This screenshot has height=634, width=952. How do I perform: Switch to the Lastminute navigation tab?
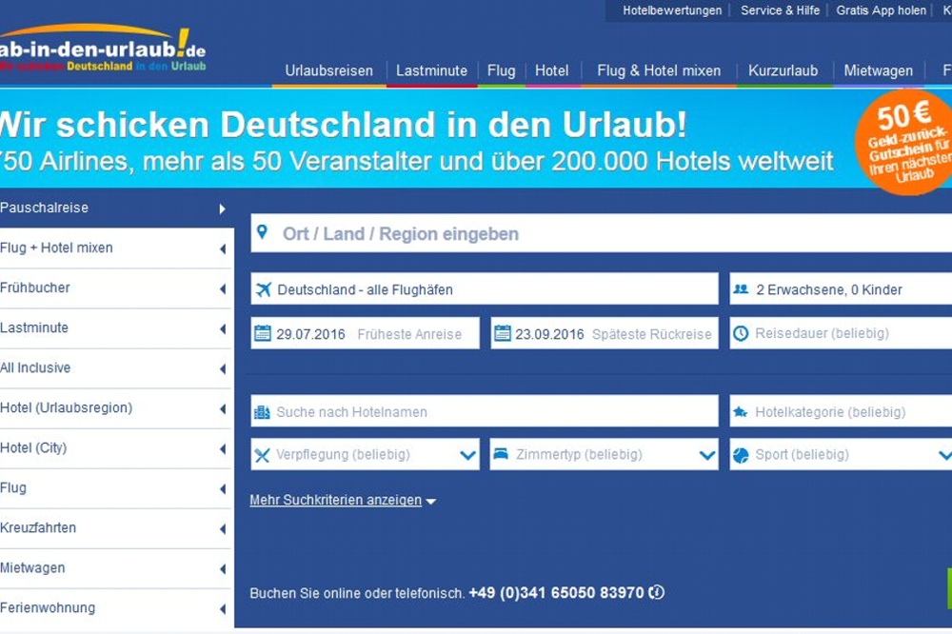click(x=431, y=69)
